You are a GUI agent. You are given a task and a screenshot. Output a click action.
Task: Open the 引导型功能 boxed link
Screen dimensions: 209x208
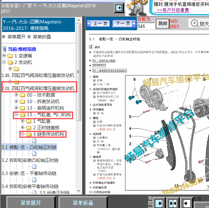(99, 65)
